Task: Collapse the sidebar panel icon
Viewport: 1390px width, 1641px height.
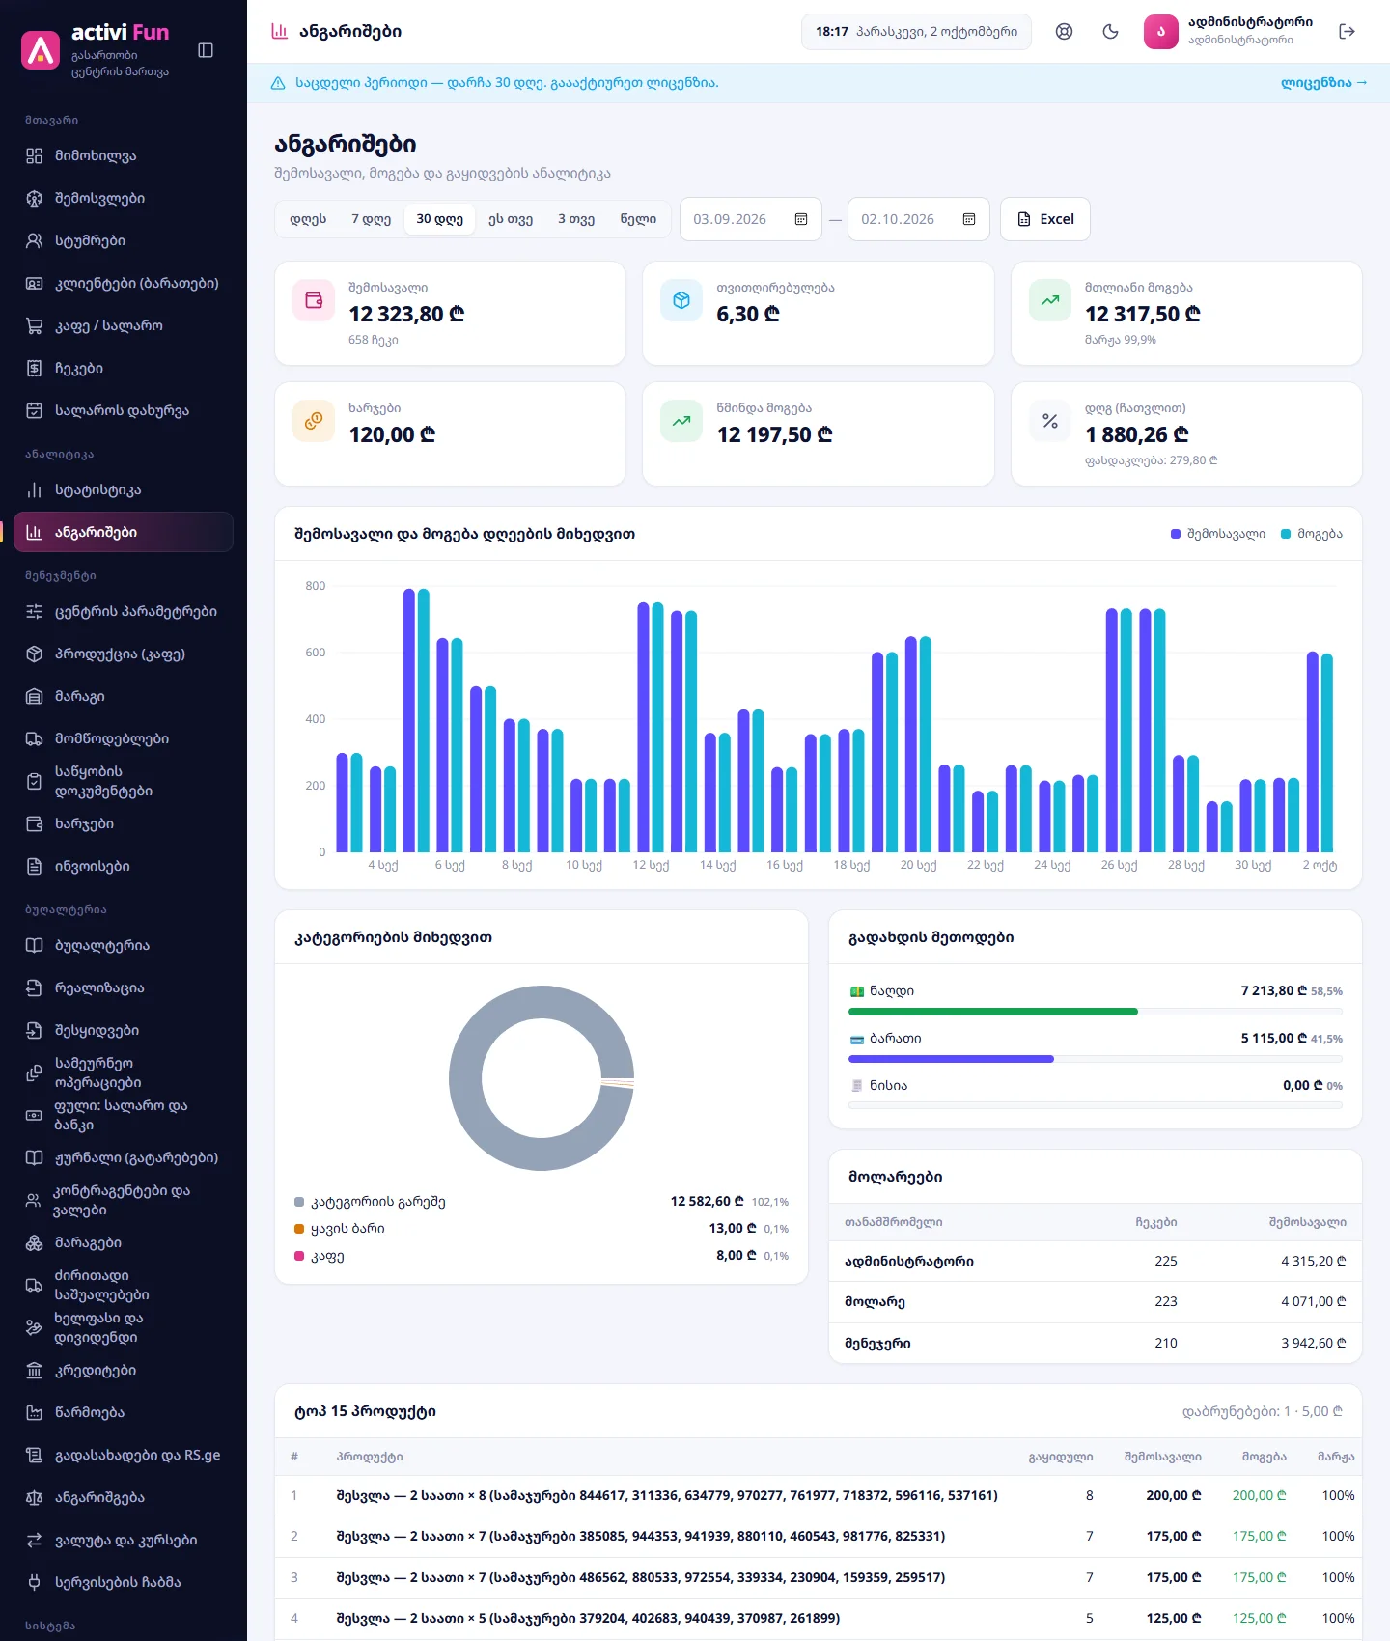Action: [x=206, y=50]
